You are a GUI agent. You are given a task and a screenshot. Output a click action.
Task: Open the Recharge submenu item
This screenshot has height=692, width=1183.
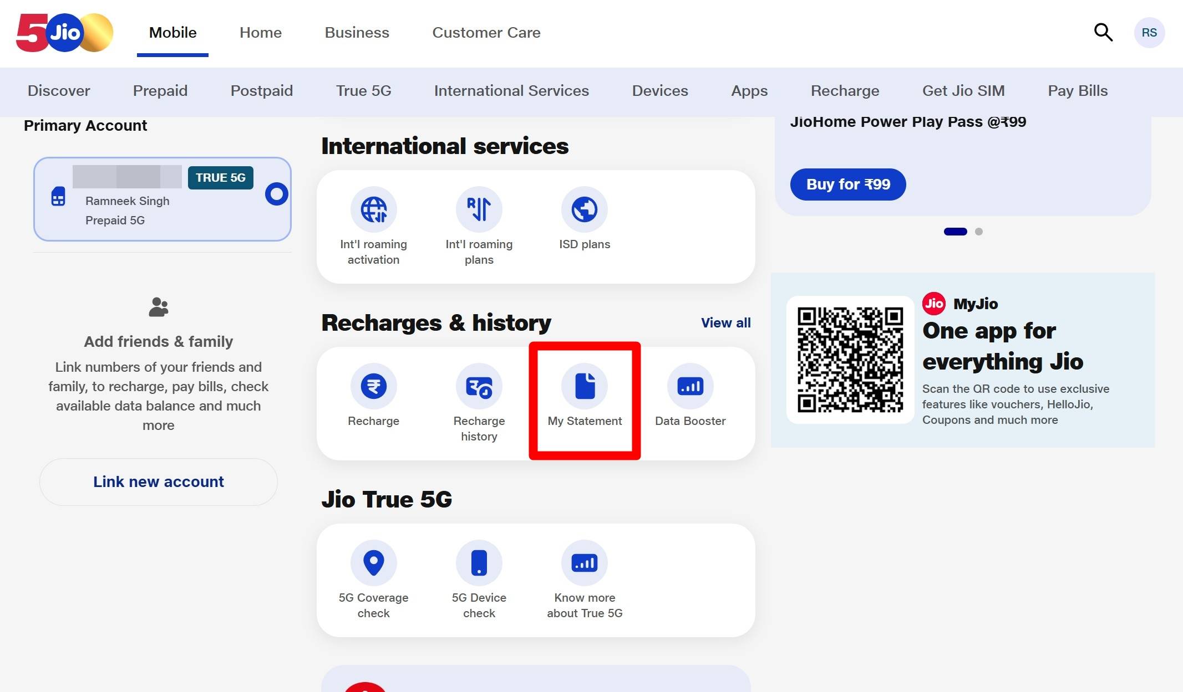[x=845, y=91]
